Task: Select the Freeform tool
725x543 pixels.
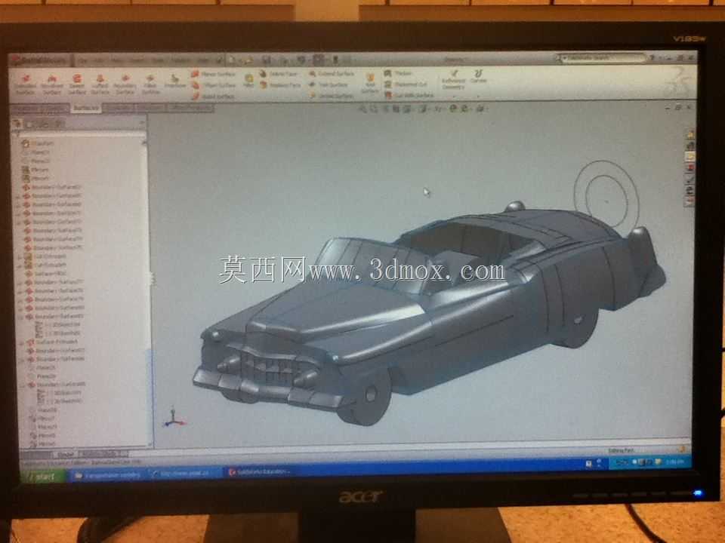Action: tap(174, 81)
